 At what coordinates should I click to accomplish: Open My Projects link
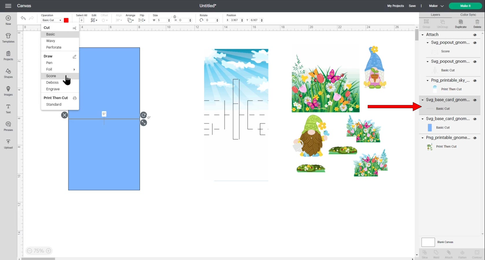point(395,6)
